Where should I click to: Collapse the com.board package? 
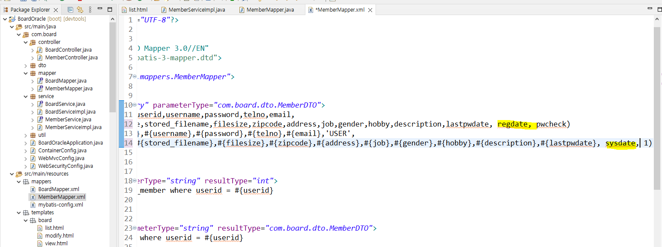point(19,34)
